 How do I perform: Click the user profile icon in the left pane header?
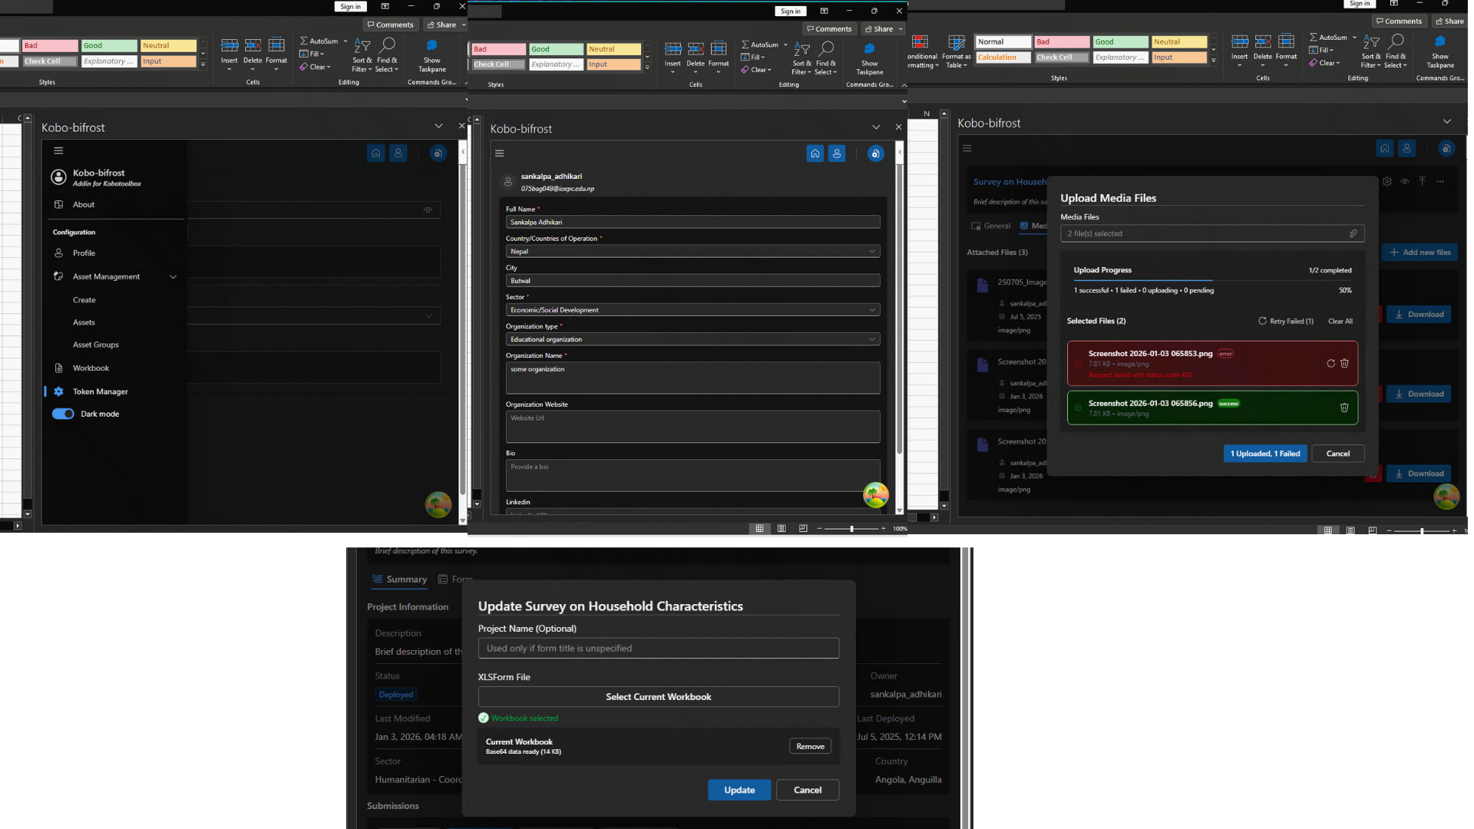[x=398, y=153]
